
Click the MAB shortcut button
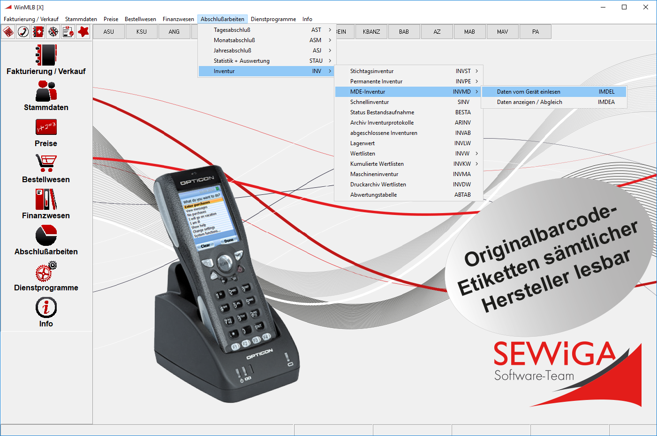point(470,32)
